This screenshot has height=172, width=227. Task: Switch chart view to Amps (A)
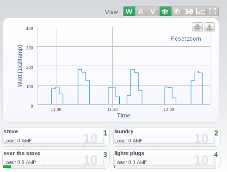click(141, 12)
